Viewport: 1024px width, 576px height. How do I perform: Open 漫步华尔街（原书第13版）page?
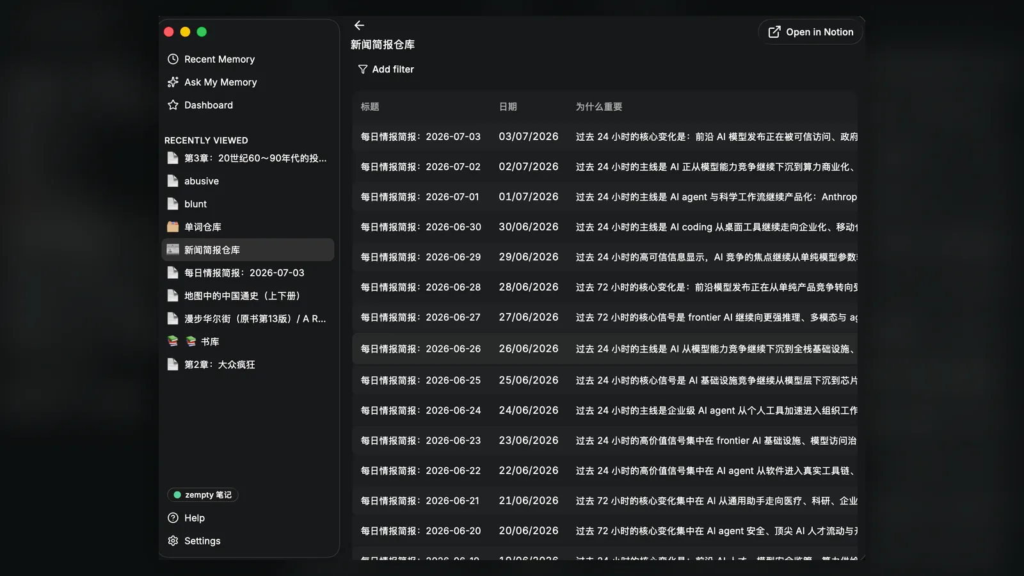(248, 319)
